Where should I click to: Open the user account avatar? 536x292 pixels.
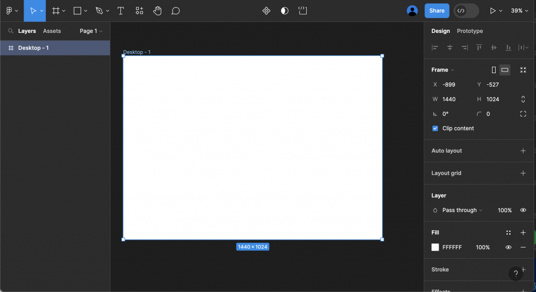pyautogui.click(x=412, y=11)
